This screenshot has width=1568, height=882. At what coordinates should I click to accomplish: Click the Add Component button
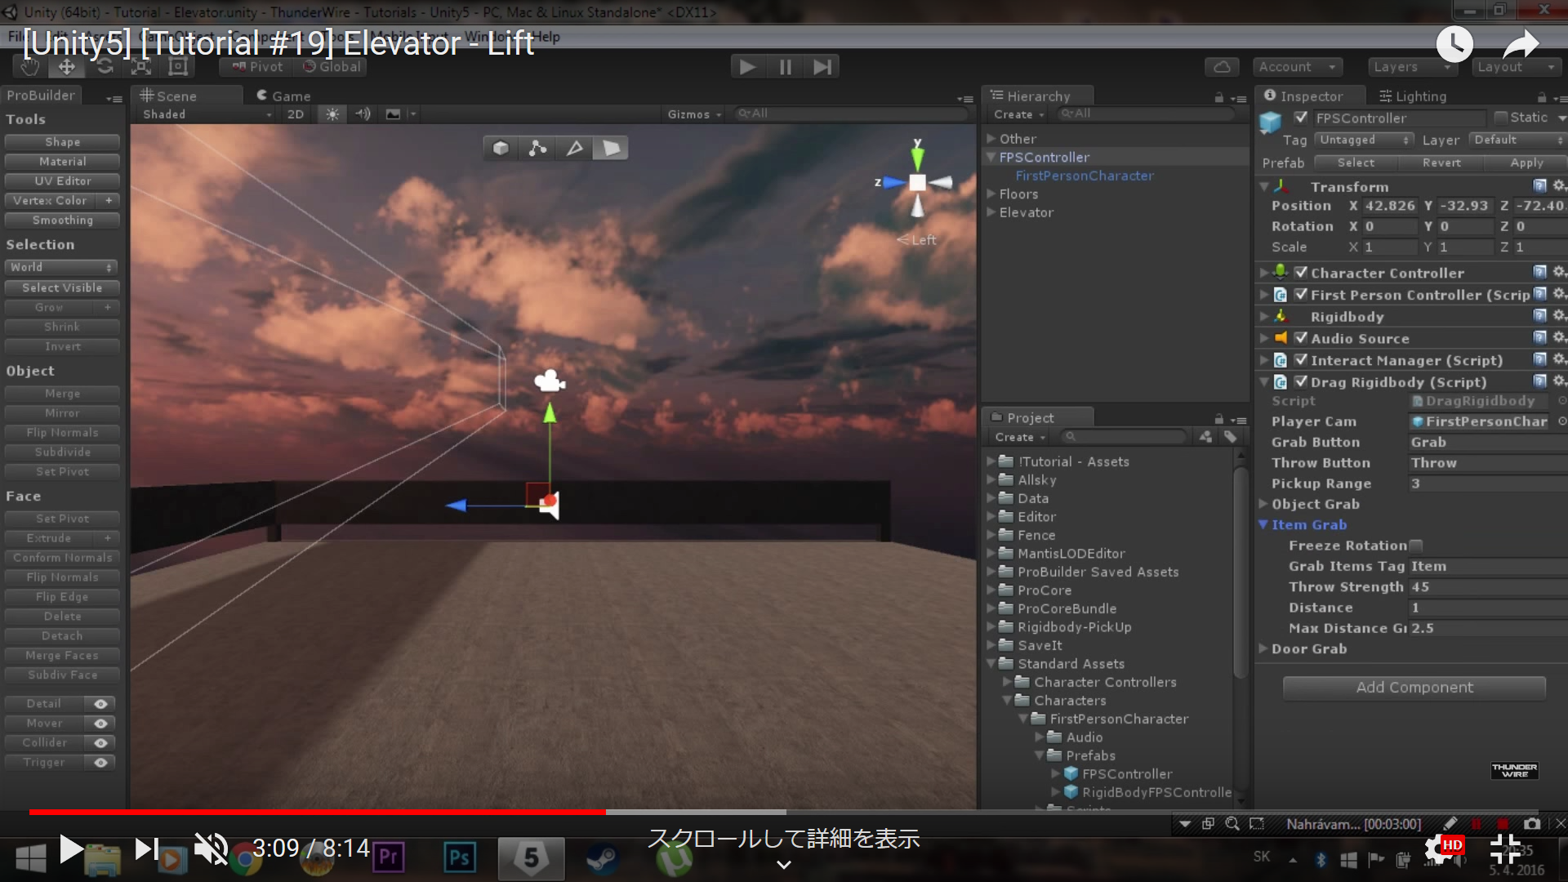pos(1413,688)
